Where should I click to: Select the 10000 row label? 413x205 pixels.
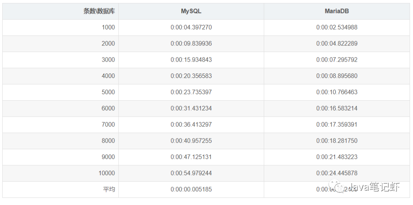click(x=107, y=173)
